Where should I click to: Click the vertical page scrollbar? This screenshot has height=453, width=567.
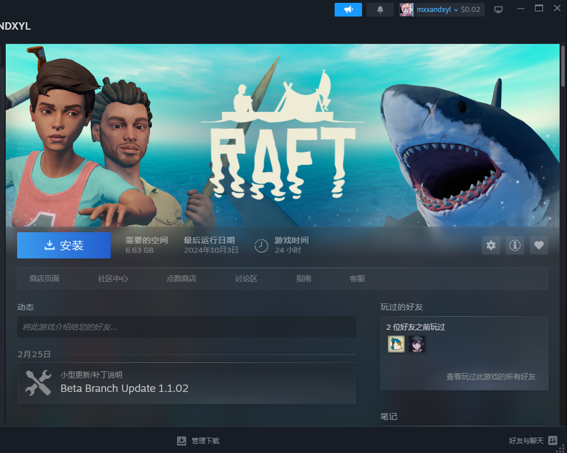tap(563, 66)
